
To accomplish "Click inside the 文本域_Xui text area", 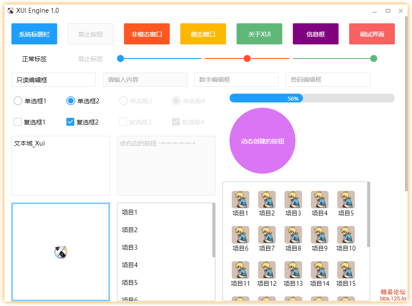I will point(61,166).
